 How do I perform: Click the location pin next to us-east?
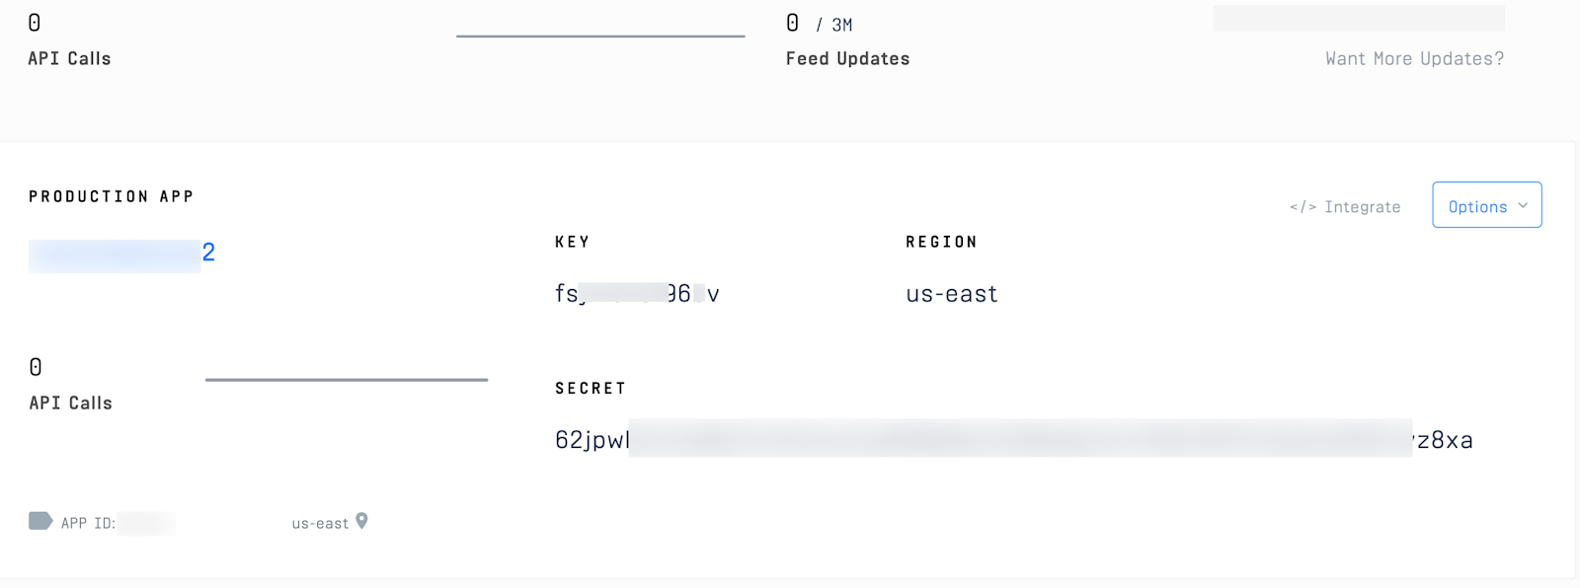362,522
